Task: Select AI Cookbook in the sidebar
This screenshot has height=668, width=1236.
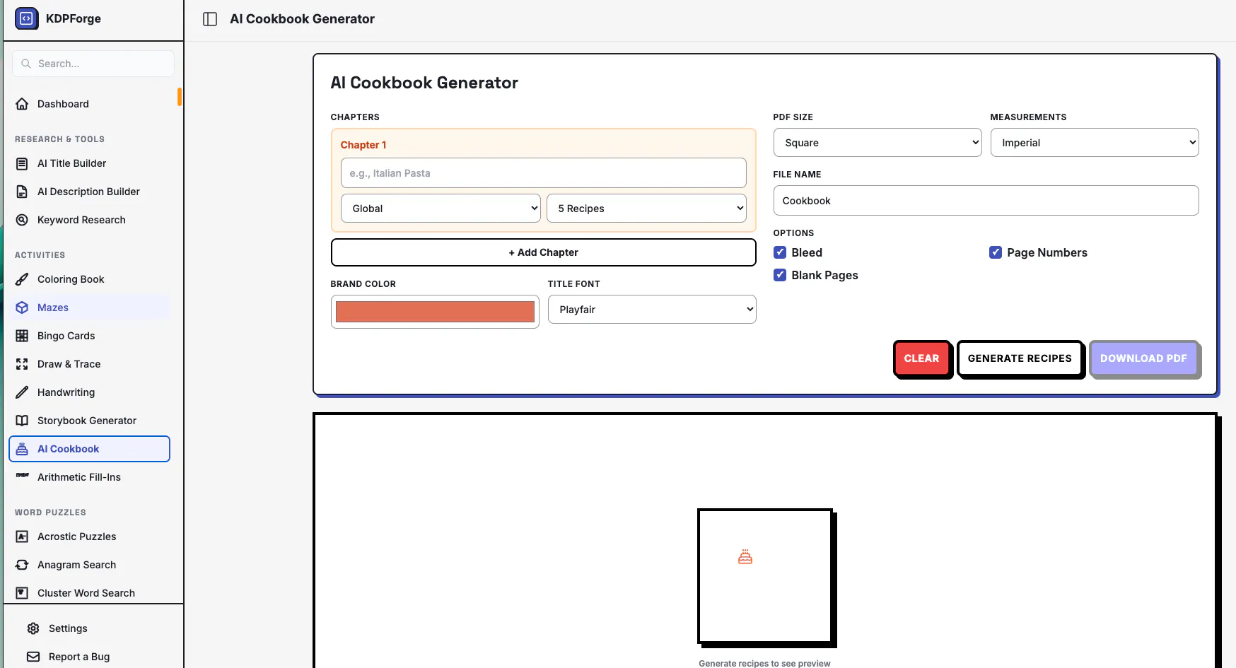Action: 90,449
